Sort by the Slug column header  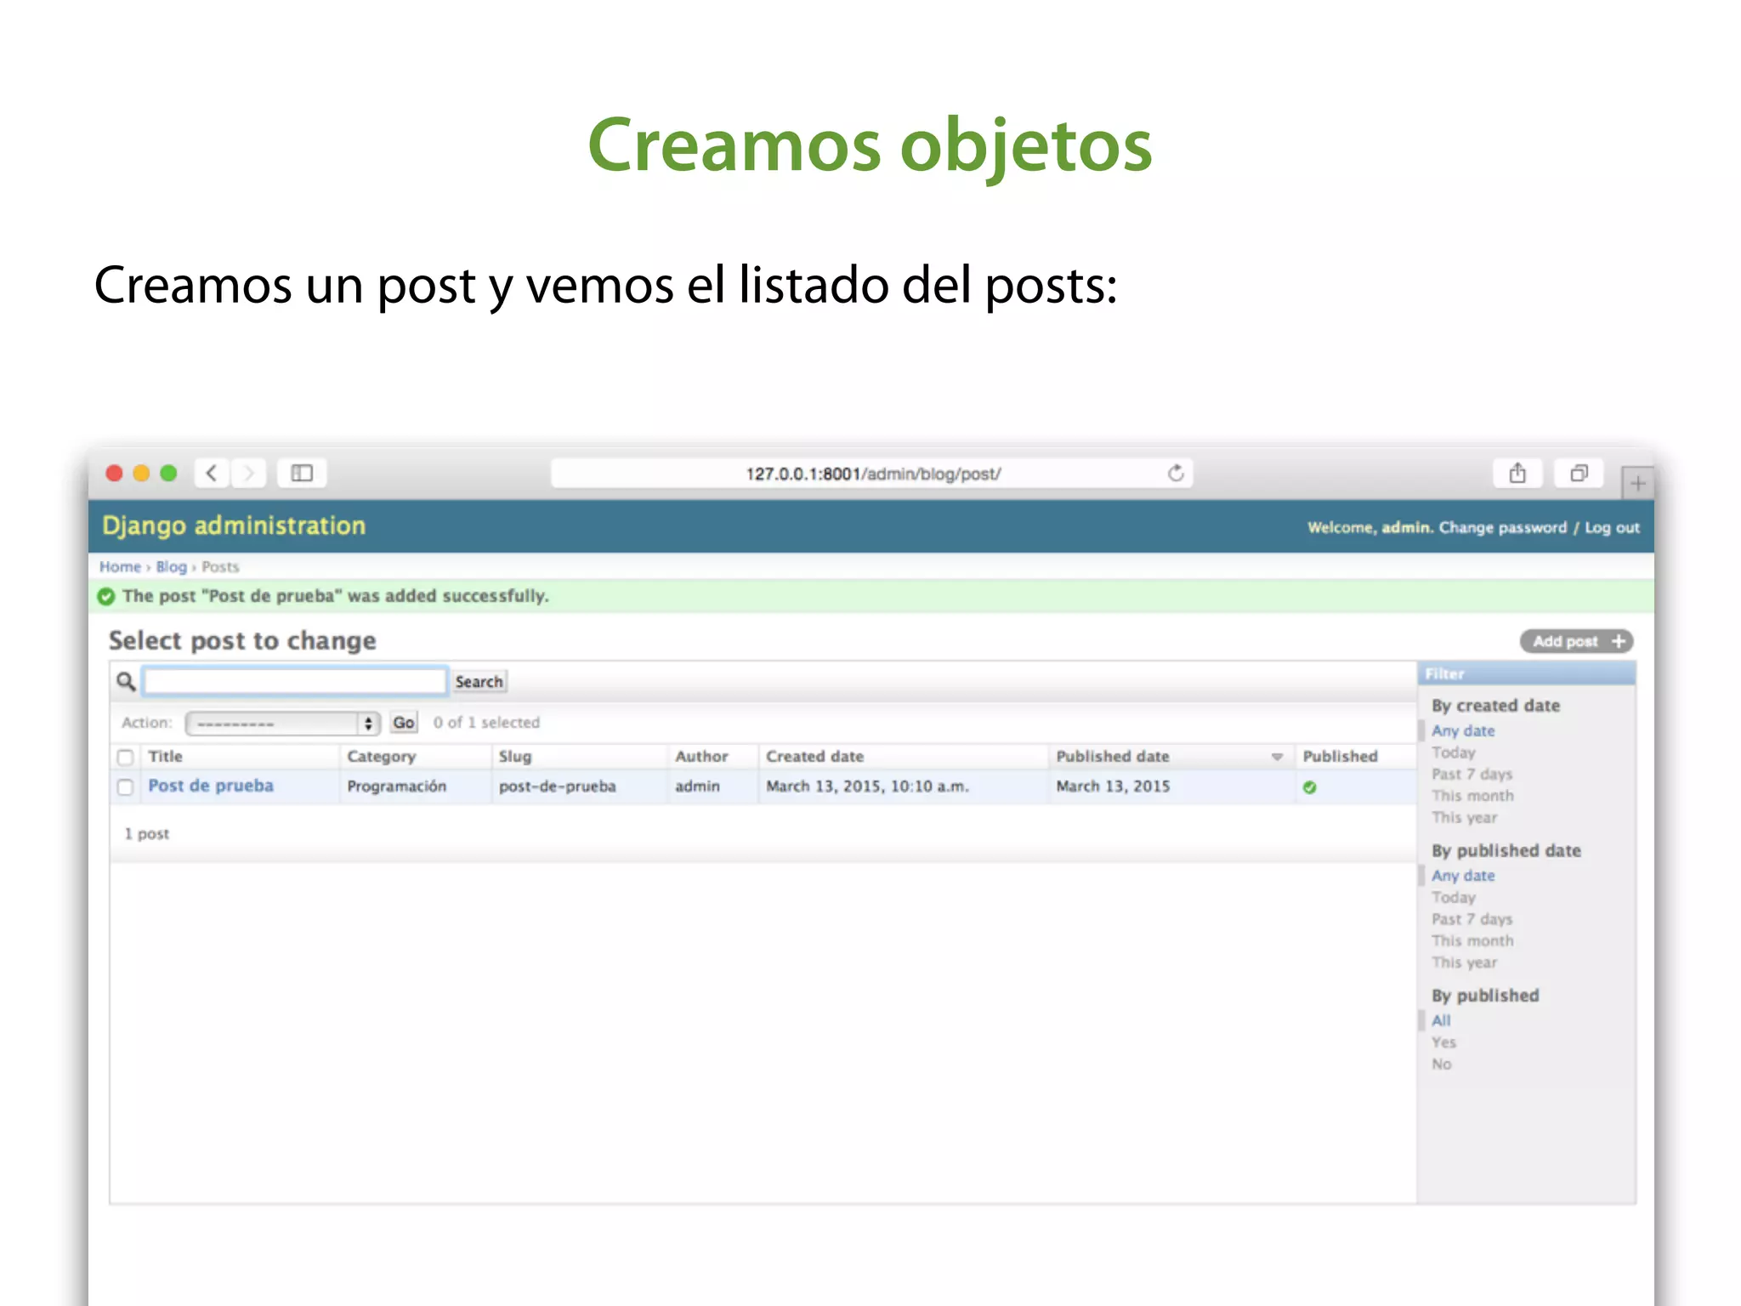point(514,757)
